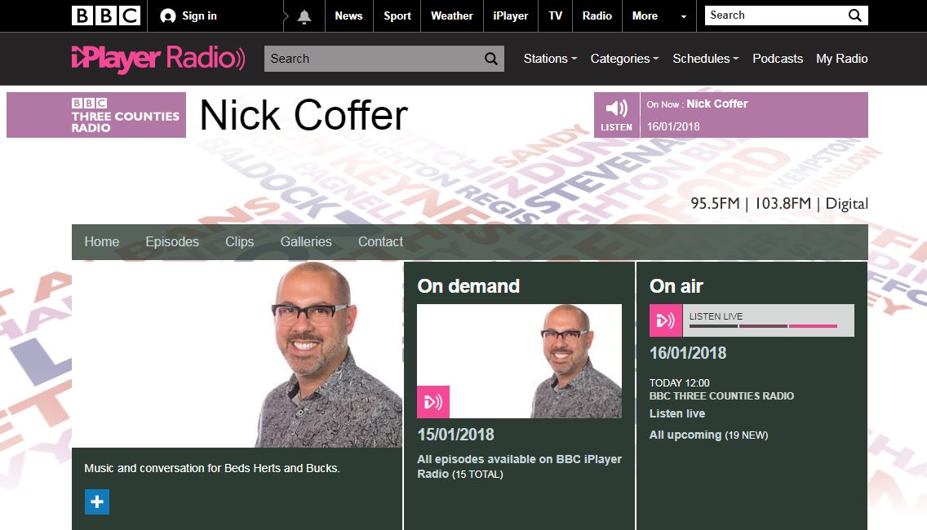Expand the Categories dropdown
The width and height of the screenshot is (927, 530).
(624, 59)
